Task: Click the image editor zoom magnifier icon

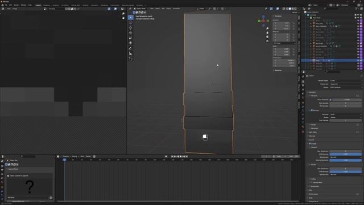Action: 123,14
